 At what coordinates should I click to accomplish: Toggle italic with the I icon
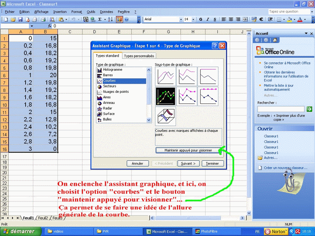[x=208, y=19]
